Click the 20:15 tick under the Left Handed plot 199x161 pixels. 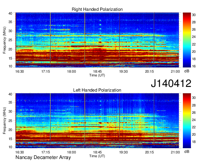149,152
